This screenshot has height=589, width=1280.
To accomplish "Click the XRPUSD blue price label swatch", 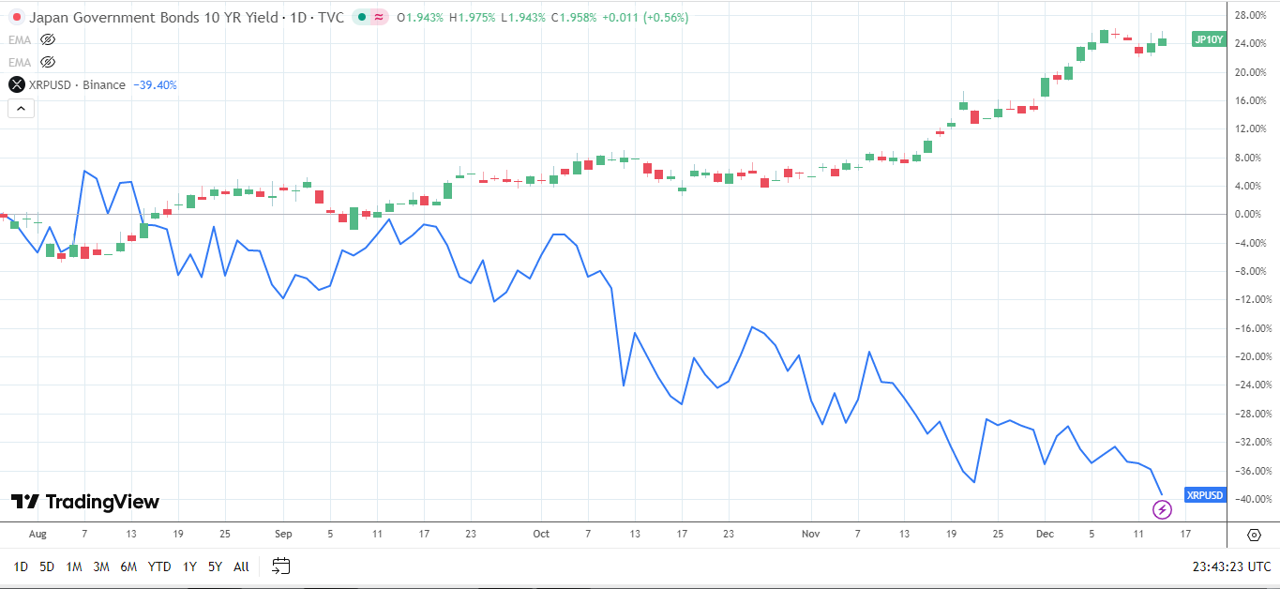I will click(x=1205, y=494).
